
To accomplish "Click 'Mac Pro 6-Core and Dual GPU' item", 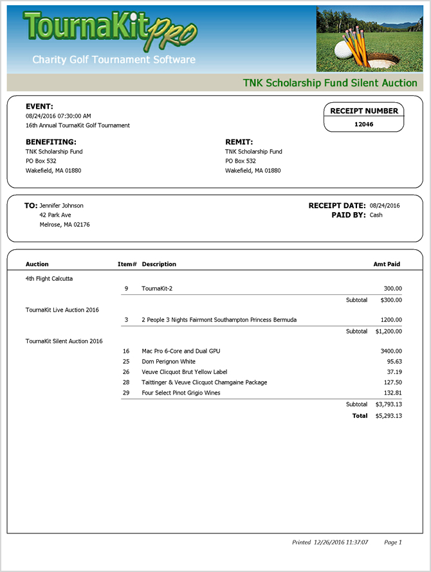I will (x=181, y=351).
